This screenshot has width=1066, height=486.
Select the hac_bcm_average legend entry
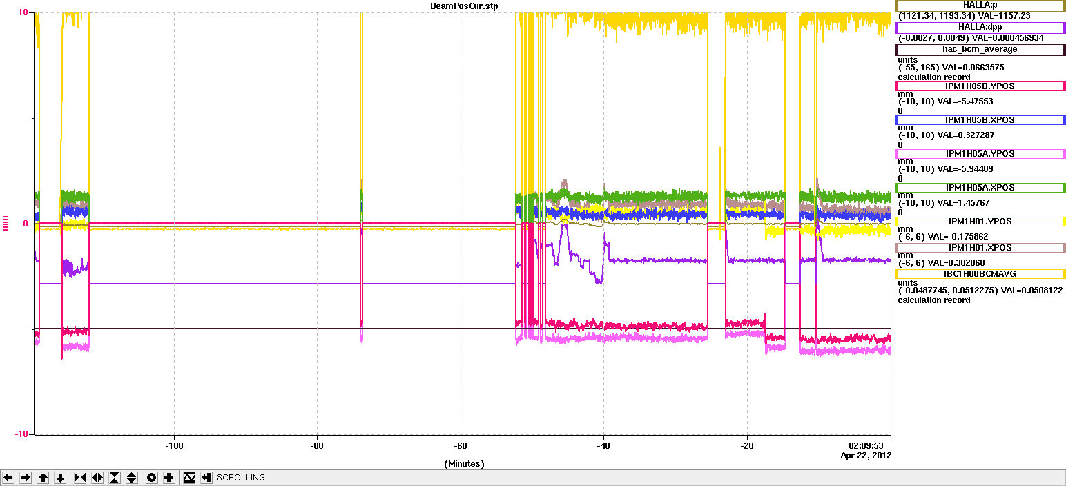980,50
